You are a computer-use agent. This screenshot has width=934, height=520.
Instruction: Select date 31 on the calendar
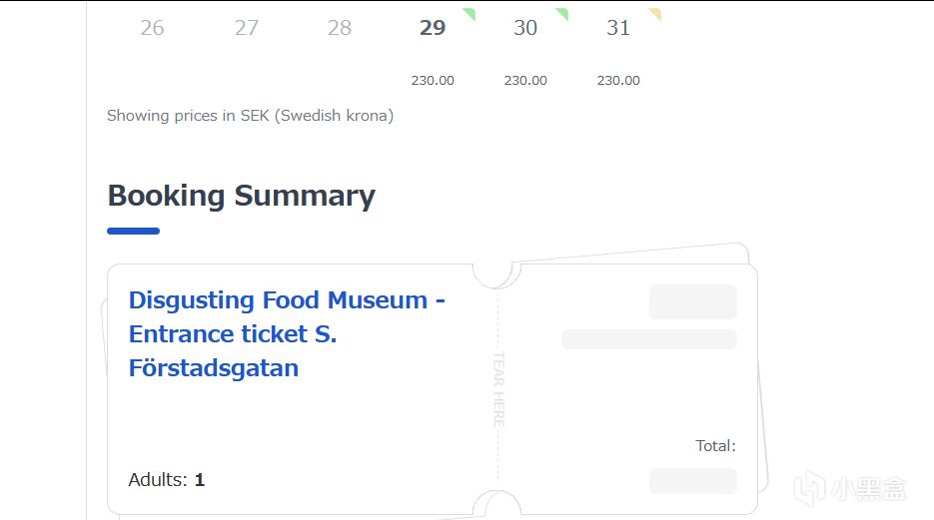(618, 29)
